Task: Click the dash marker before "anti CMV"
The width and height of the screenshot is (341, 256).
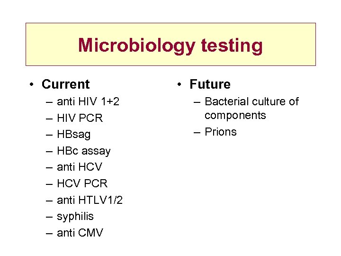Action: point(49,233)
